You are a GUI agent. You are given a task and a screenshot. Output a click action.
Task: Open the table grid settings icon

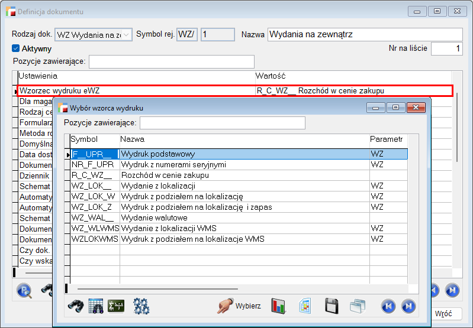(96, 306)
